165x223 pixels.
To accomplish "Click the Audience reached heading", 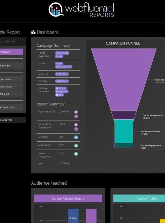I will pos(49,183).
